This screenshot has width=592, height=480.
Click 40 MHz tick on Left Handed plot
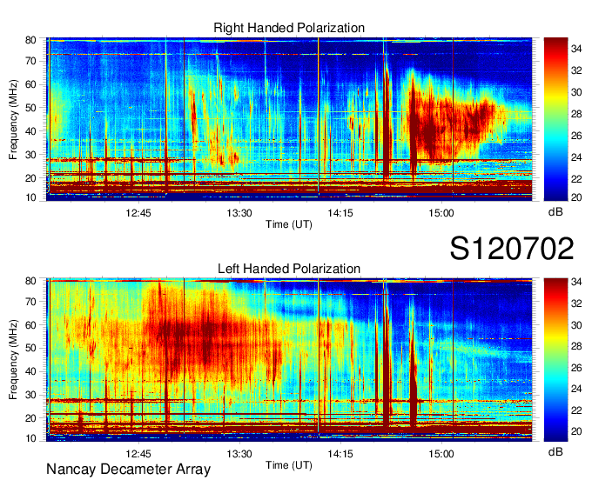pyautogui.click(x=30, y=372)
